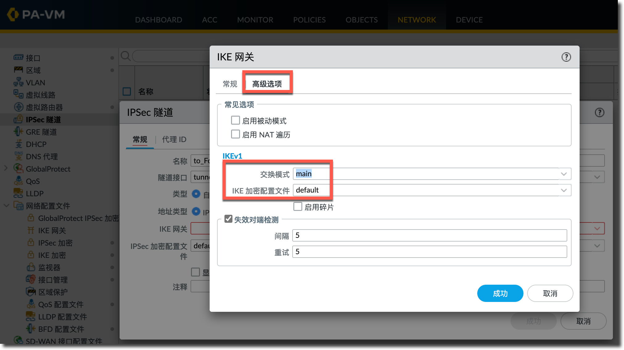Open the 交换模式 dropdown arrow
Screen dimensions: 624x350
(x=564, y=174)
